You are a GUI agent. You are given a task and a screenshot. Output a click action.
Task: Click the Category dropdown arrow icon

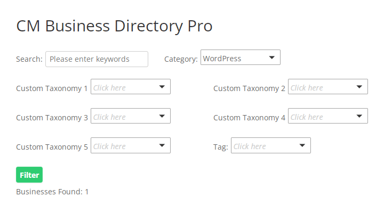[x=271, y=58]
